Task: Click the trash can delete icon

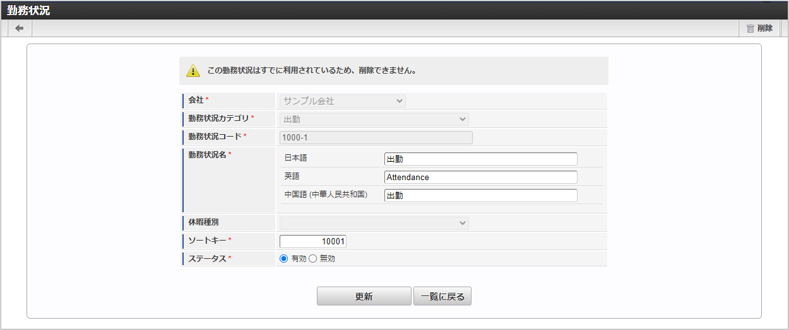Action: click(750, 28)
